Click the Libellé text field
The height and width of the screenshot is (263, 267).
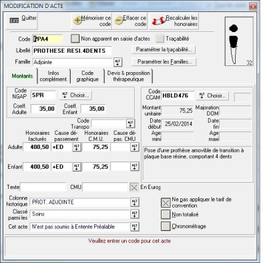pos(72,51)
